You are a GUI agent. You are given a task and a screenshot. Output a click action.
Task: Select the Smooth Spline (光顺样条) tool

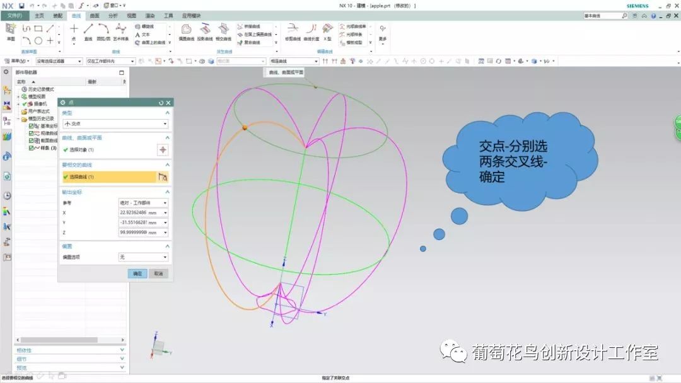click(351, 34)
